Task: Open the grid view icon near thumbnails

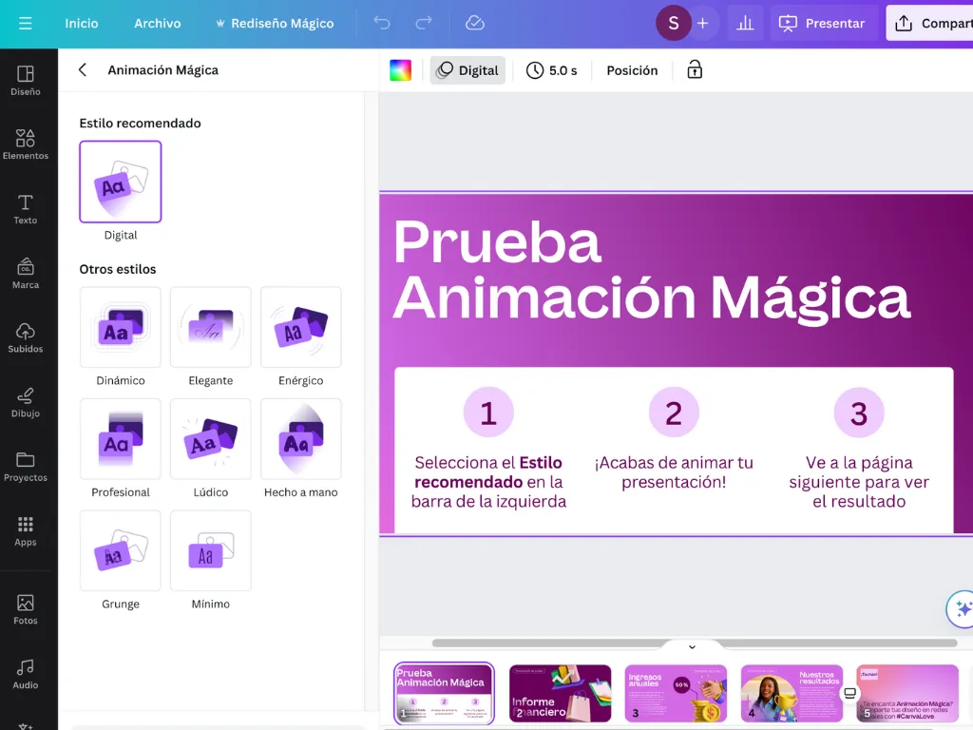Action: coord(849,693)
